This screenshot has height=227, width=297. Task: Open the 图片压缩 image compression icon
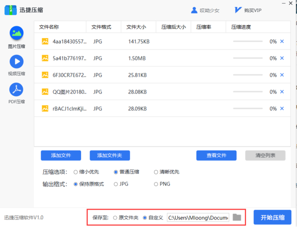coord(16,33)
